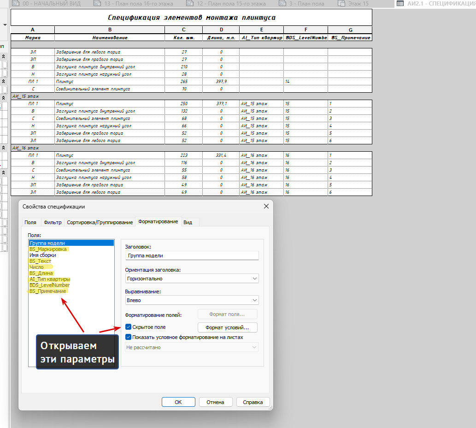Click the Отмена button
This screenshot has width=476, height=428.
(216, 402)
